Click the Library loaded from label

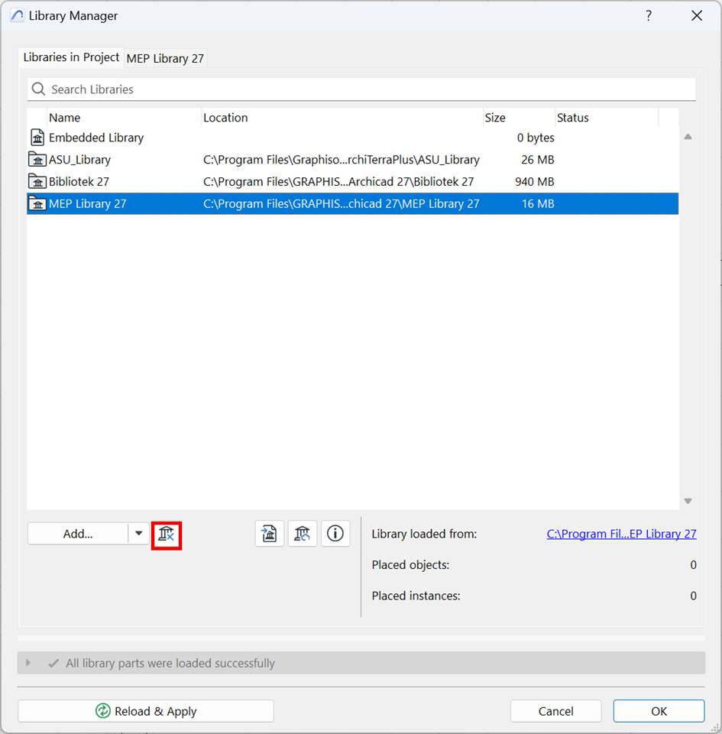[x=424, y=534]
